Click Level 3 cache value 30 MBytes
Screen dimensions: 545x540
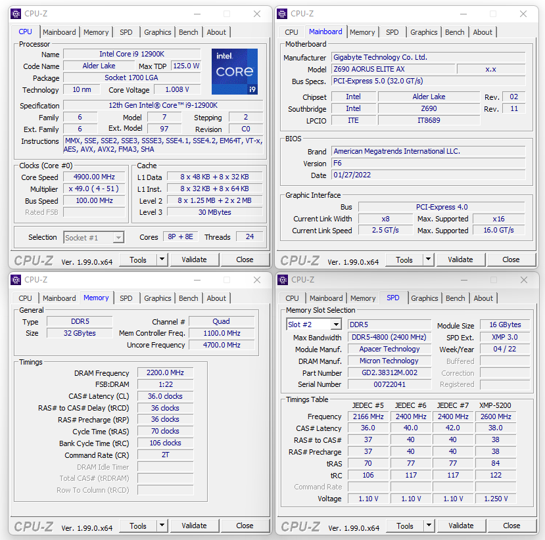click(x=215, y=212)
